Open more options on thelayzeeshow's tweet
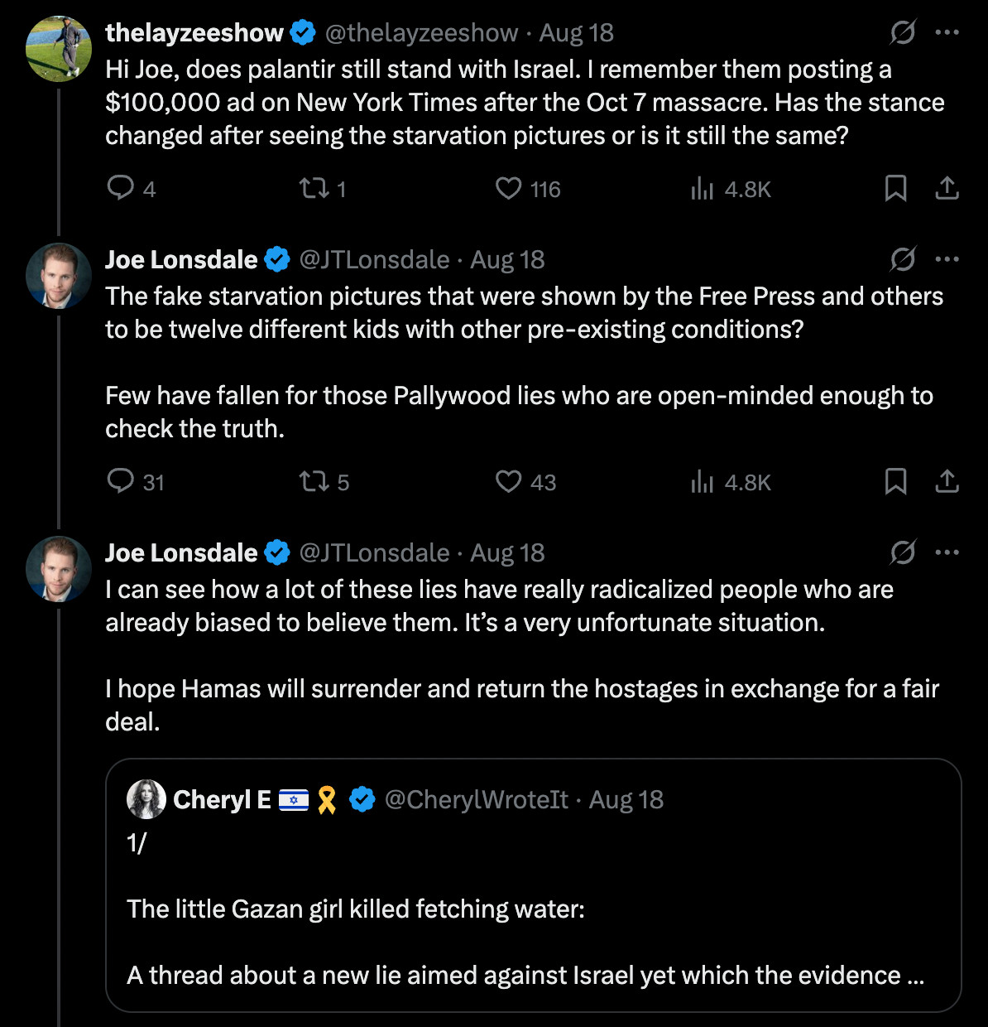988x1027 pixels. pyautogui.click(x=947, y=33)
